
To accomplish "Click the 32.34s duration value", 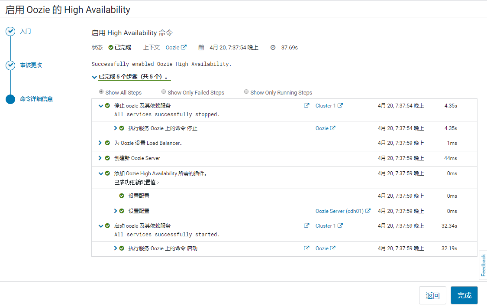I will (449, 226).
